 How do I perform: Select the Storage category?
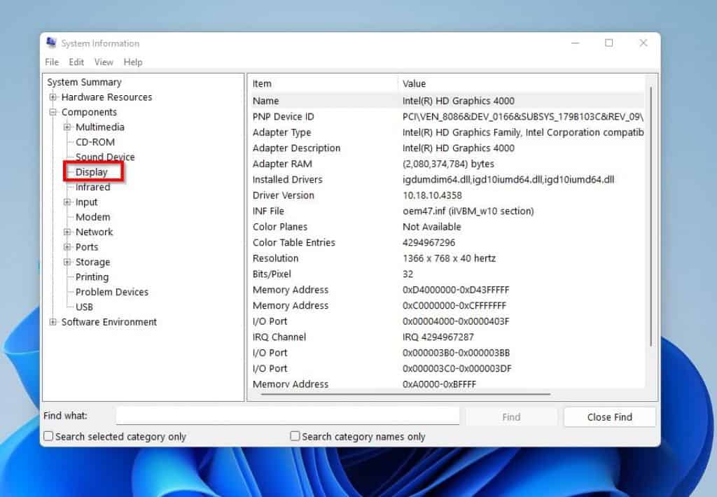pyautogui.click(x=93, y=262)
